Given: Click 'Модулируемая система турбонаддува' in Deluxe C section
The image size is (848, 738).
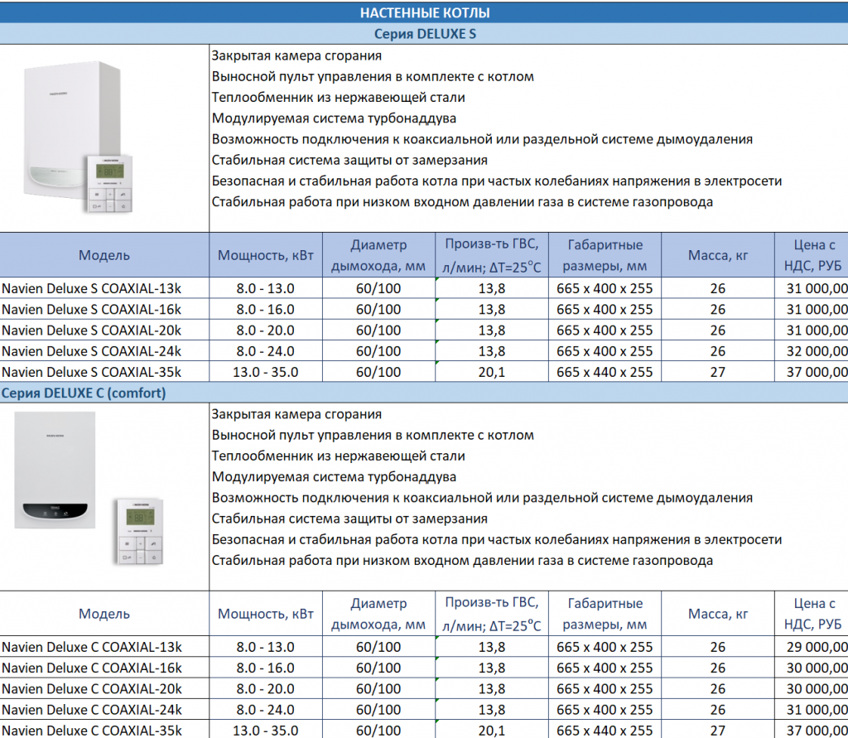Looking at the screenshot, I should point(334,476).
